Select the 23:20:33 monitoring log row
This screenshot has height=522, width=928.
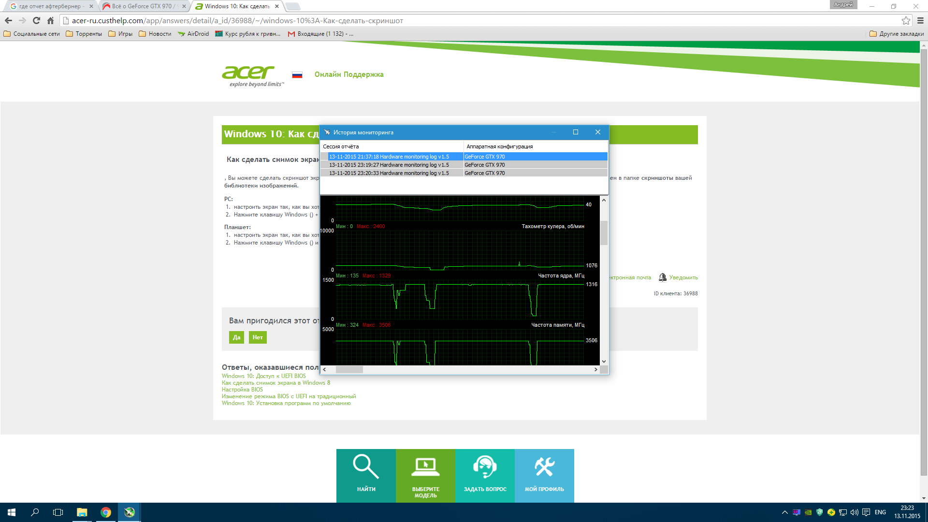[389, 173]
